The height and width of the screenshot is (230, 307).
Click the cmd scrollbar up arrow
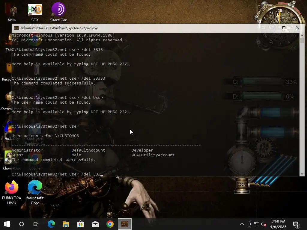[302, 35]
